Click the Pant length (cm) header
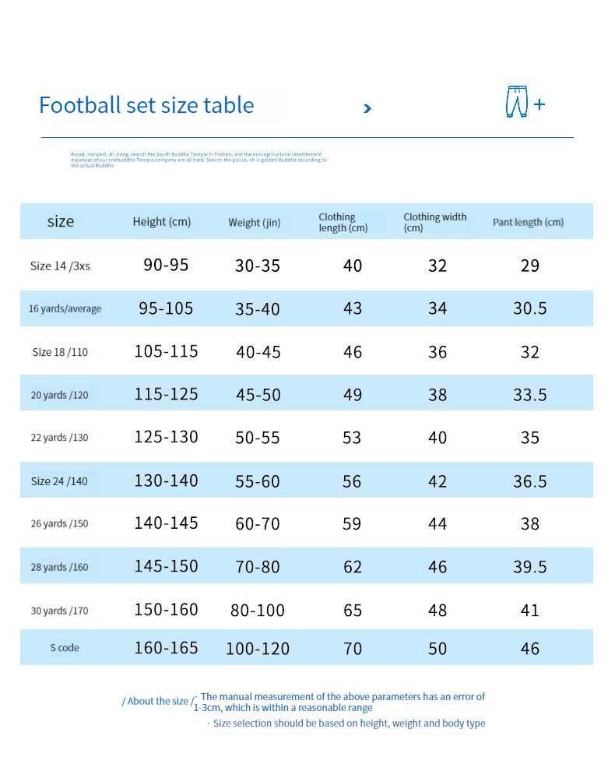Viewport: 615px width, 771px height. coord(528,222)
